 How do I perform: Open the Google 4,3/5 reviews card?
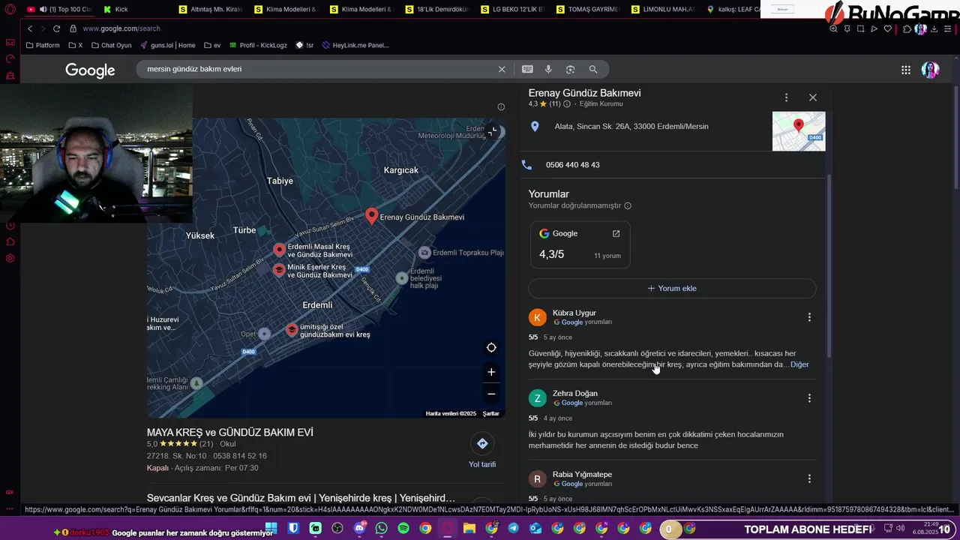tap(580, 244)
